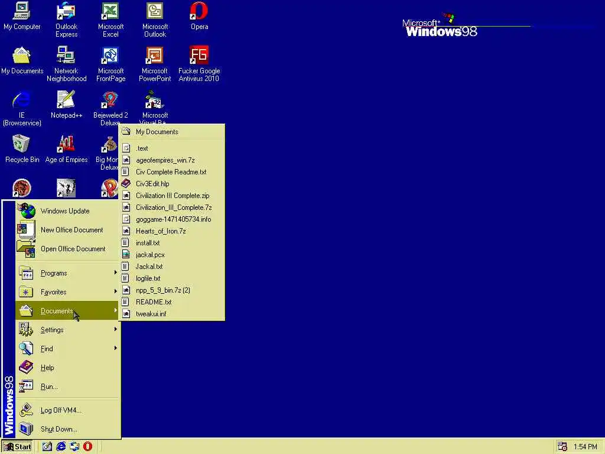Expand the Find submenu
This screenshot has width=605, height=454.
[67, 349]
